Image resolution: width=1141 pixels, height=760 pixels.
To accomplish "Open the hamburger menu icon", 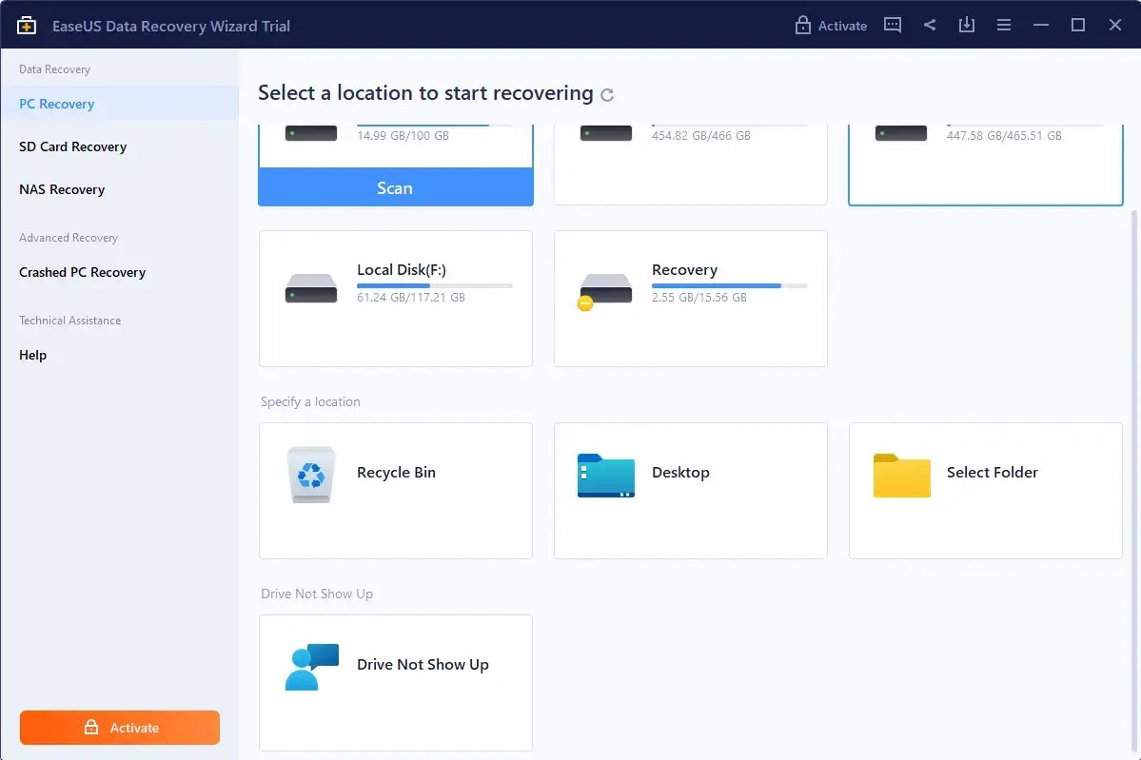I will (x=1003, y=25).
